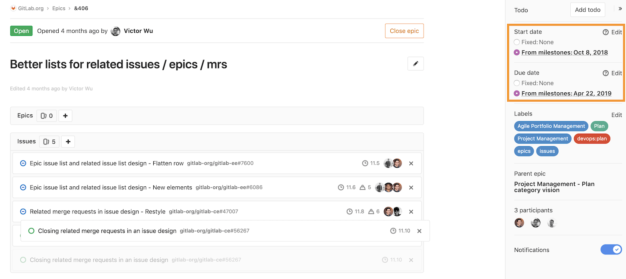Collapse sidebar using double chevron
This screenshot has width=626, height=279.
[x=620, y=9]
